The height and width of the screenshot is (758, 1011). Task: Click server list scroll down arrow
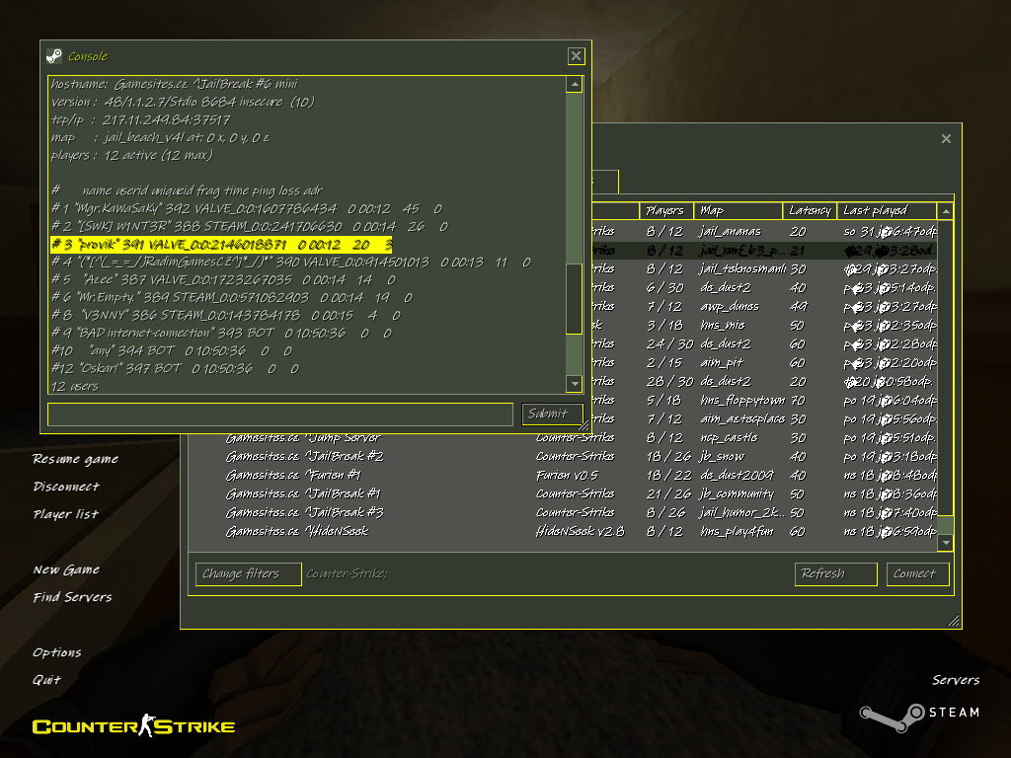(x=945, y=543)
